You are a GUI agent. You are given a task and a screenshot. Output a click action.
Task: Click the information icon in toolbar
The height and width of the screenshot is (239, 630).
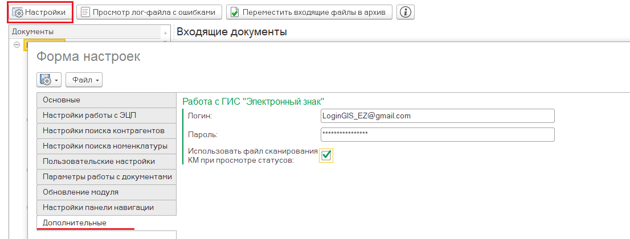coord(405,12)
